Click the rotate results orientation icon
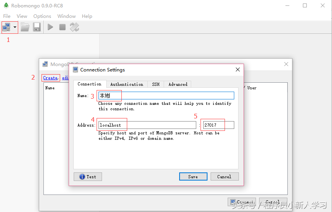The width and height of the screenshot is (332, 212). (x=74, y=27)
